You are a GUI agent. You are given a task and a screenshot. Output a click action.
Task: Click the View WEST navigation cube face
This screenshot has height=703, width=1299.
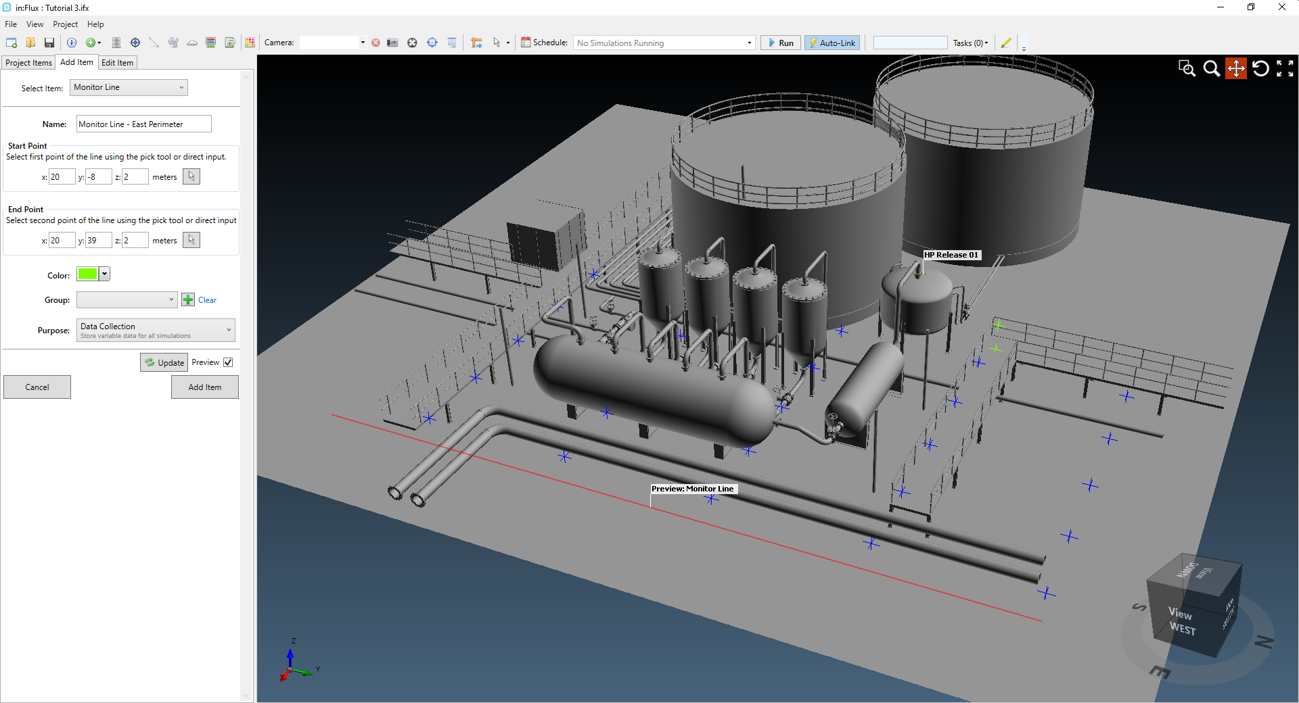coord(1181,621)
